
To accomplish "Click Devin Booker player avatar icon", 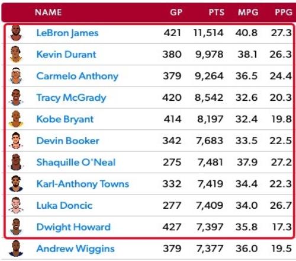I will pos(16,141).
